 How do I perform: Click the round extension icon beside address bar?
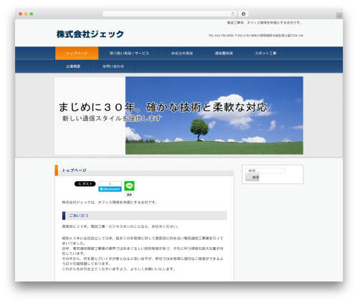click(x=243, y=14)
